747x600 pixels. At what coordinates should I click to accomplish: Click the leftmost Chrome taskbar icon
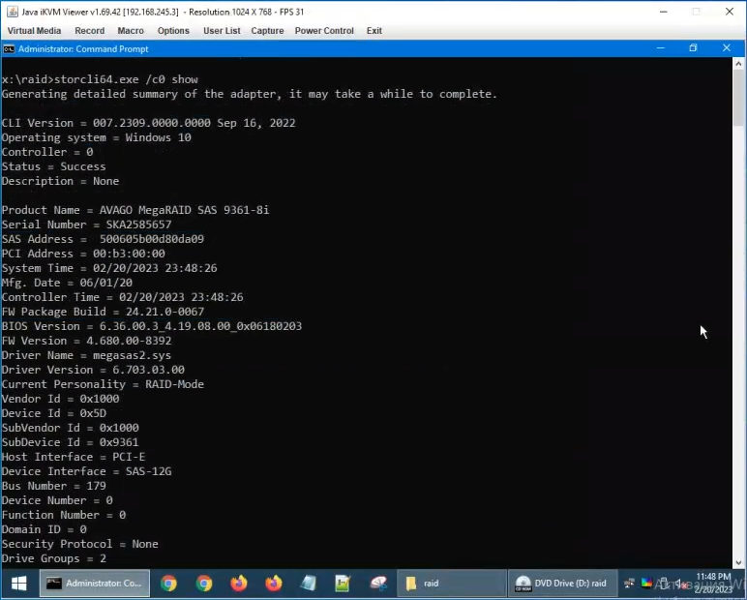point(168,584)
